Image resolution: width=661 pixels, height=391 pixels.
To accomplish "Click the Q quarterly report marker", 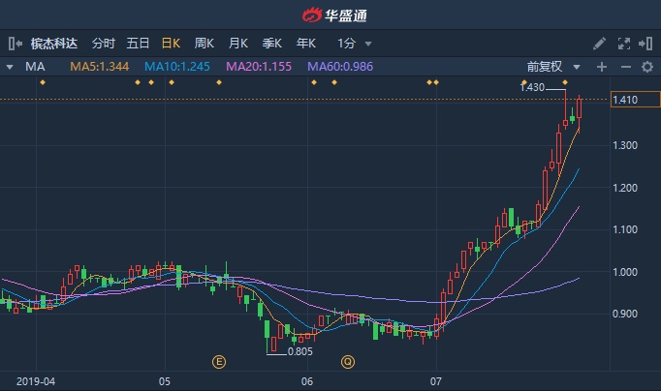I will pos(348,362).
